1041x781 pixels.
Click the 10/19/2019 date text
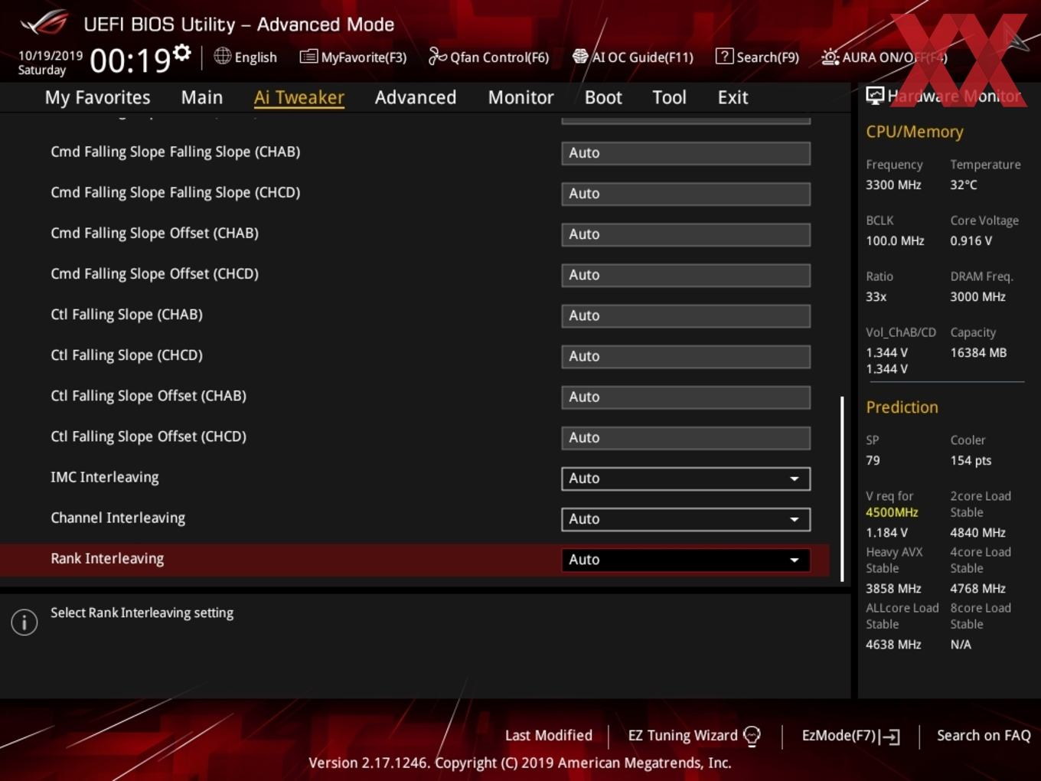(51, 55)
